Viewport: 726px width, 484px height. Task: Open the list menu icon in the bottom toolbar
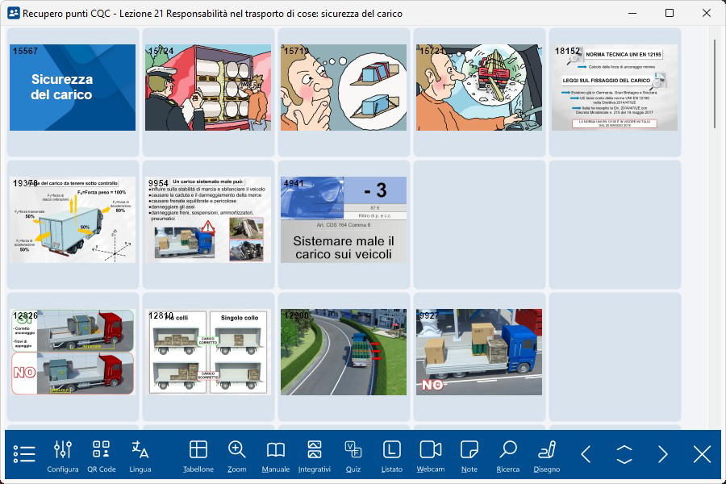(24, 454)
